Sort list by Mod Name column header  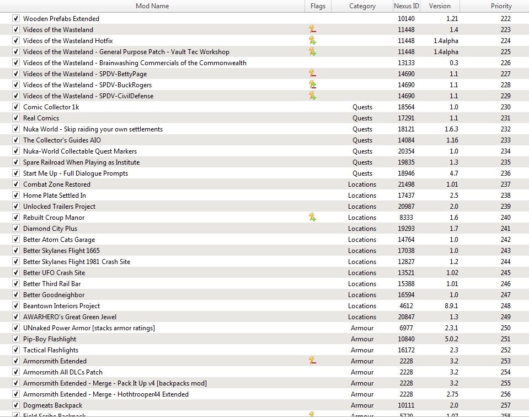152,6
